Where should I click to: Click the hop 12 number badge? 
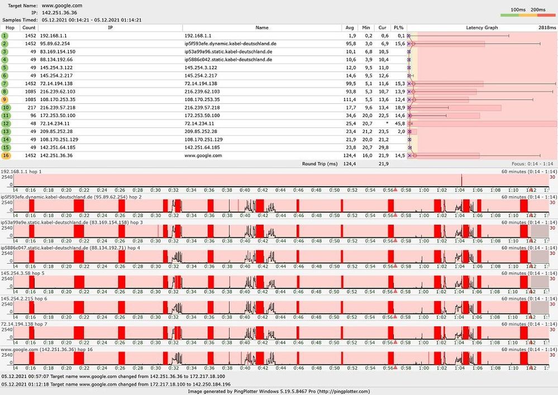pyautogui.click(x=6, y=123)
